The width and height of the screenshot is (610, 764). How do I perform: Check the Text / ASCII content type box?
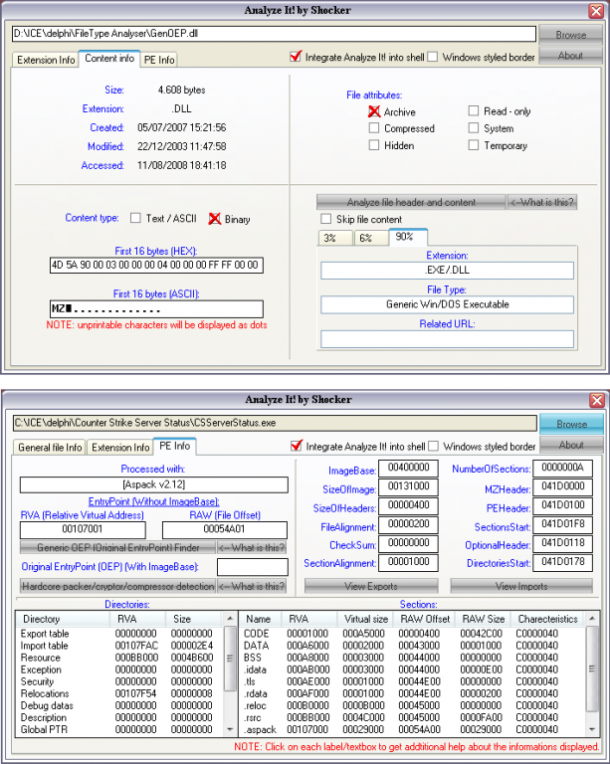coord(135,218)
